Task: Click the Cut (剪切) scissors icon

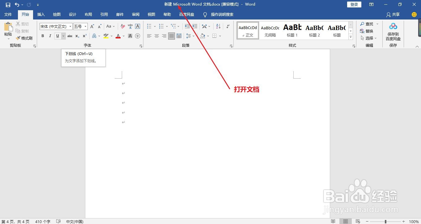Action: click(x=18, y=24)
